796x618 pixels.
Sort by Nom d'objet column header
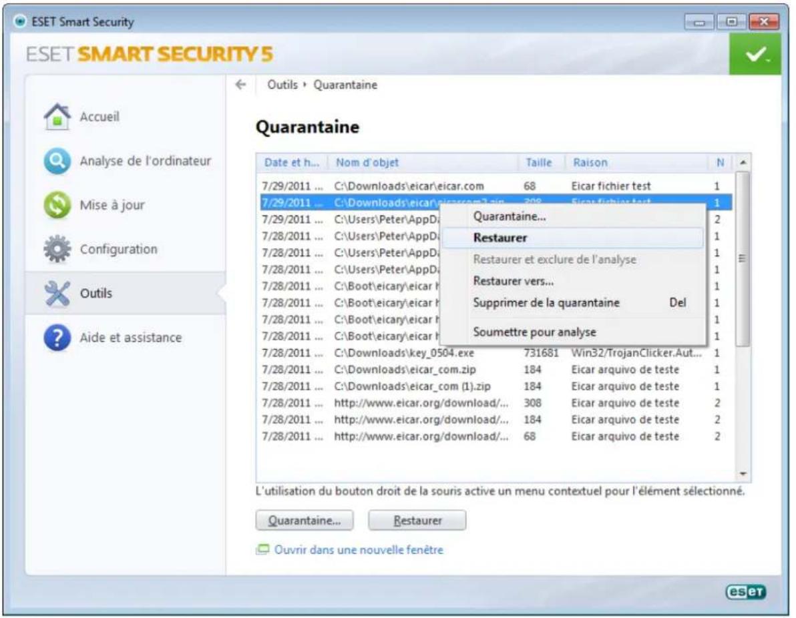[423, 162]
